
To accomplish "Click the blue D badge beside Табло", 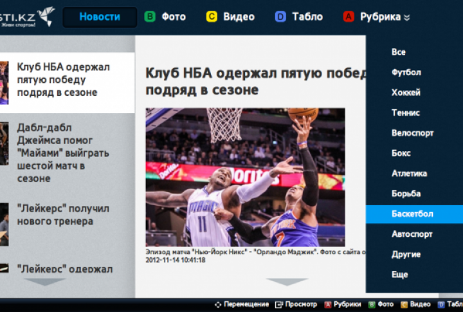I will tap(280, 17).
